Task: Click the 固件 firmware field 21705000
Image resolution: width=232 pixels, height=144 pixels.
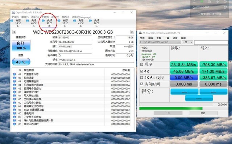Action: tap(75, 38)
